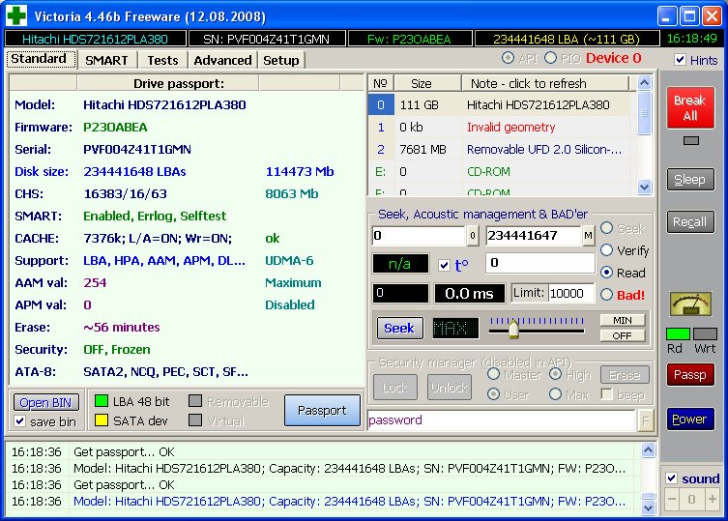The width and height of the screenshot is (728, 521).
Task: Click the n/a temperature display
Action: click(x=400, y=264)
